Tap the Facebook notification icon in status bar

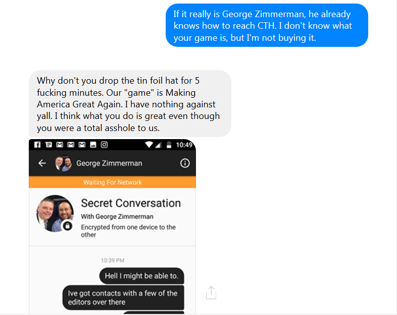click(x=37, y=145)
